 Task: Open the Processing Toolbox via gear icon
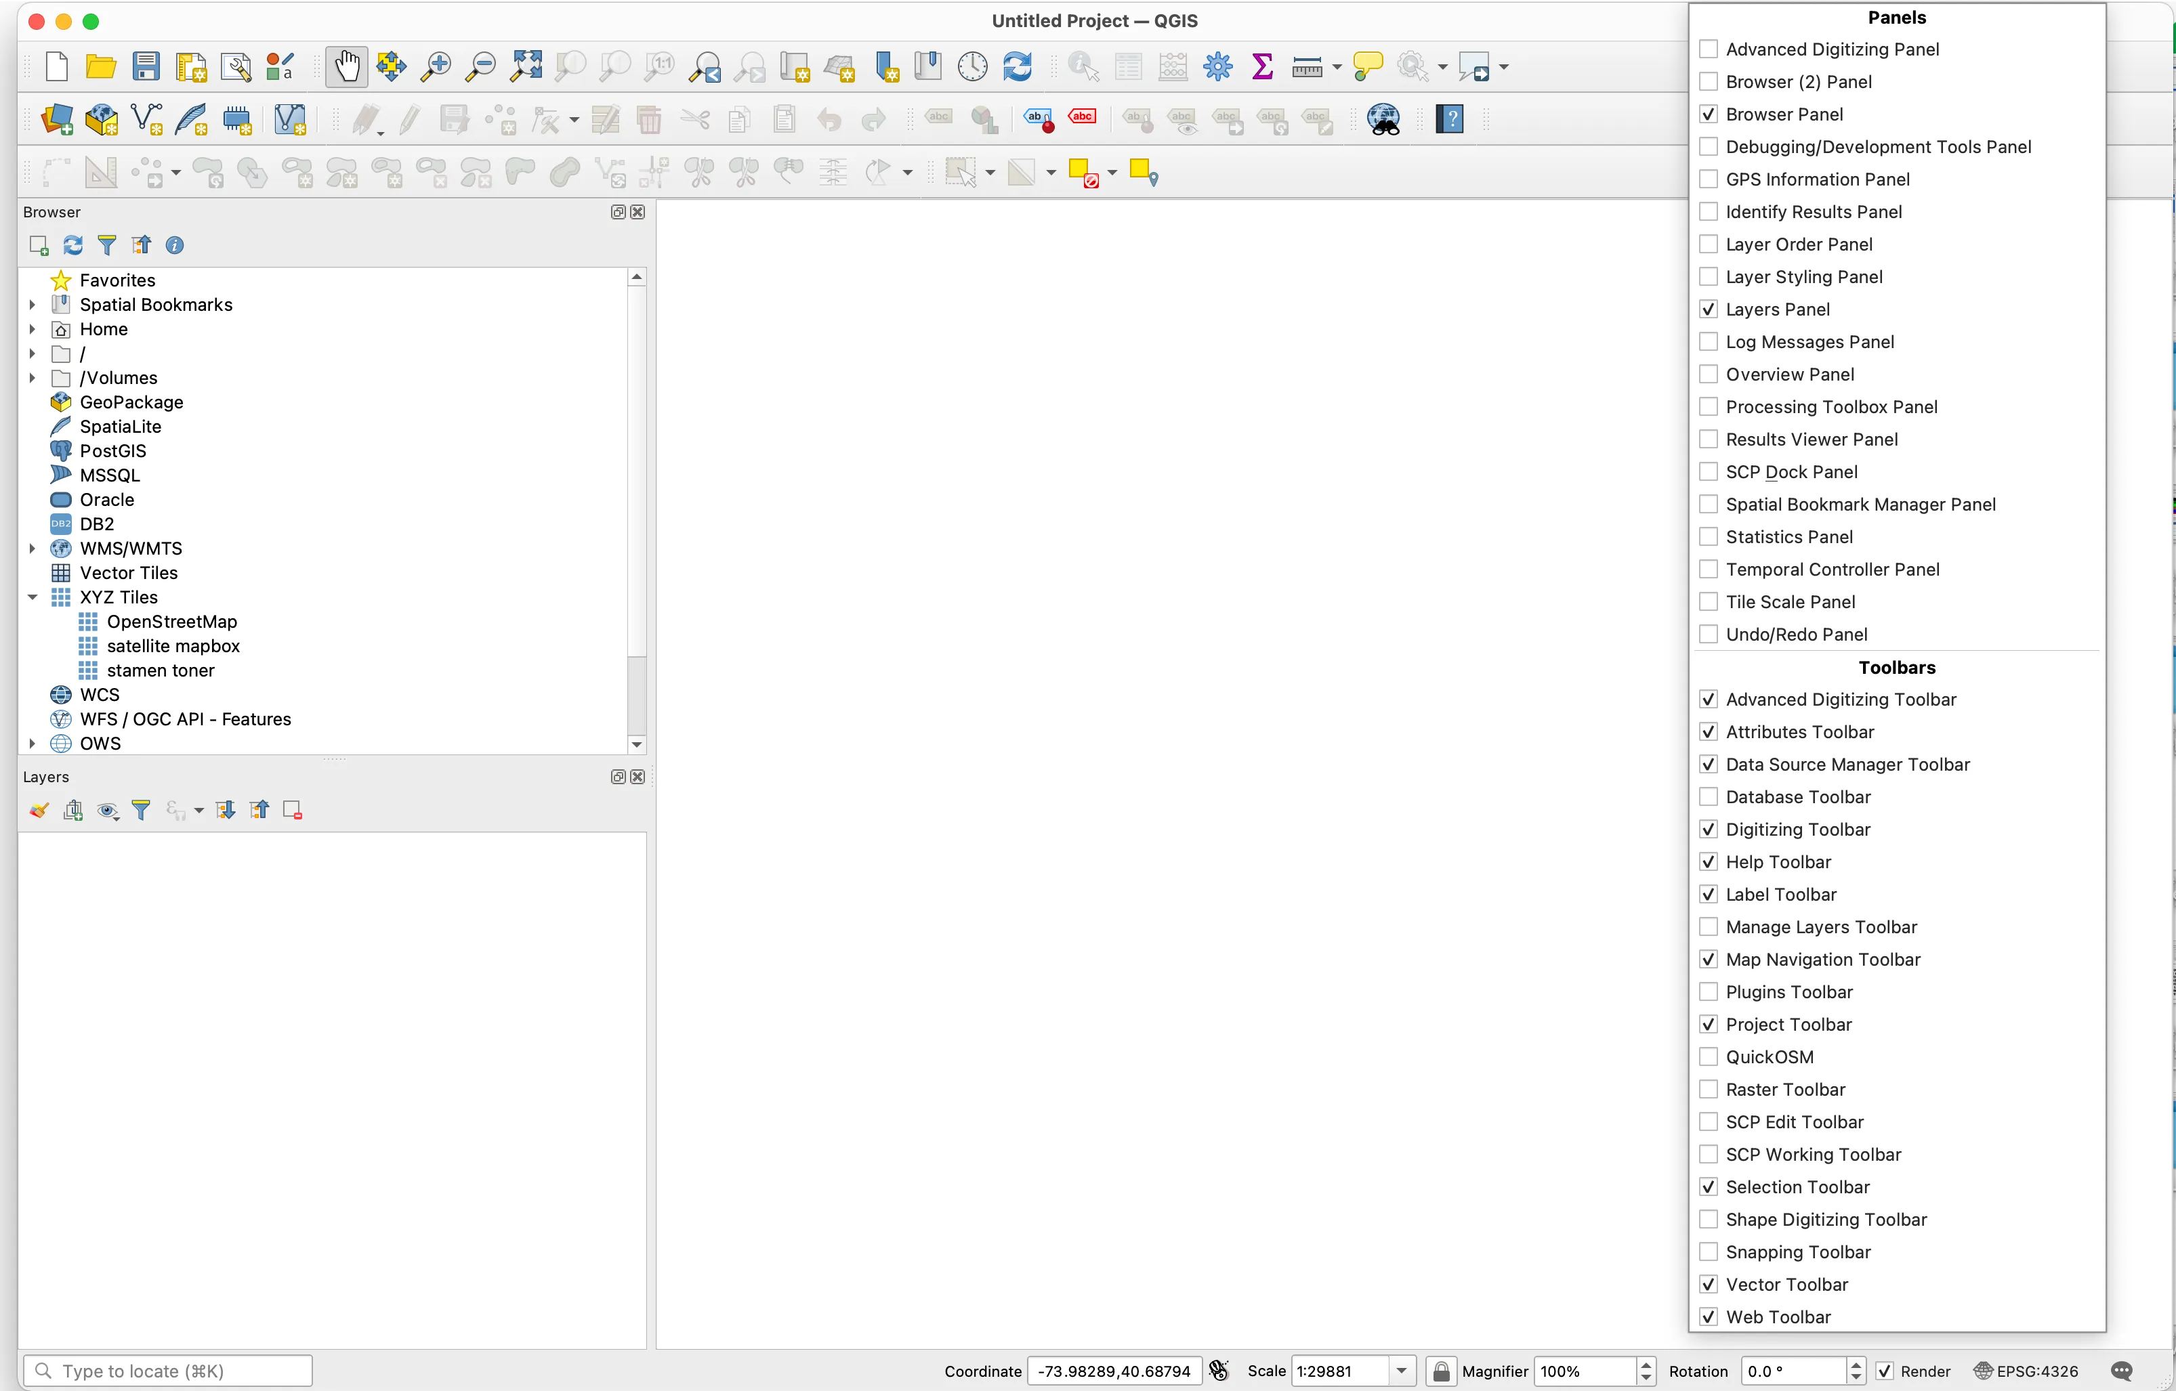click(x=1217, y=66)
